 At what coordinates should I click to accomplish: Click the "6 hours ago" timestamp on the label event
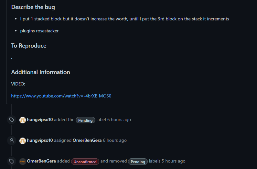tap(119, 120)
